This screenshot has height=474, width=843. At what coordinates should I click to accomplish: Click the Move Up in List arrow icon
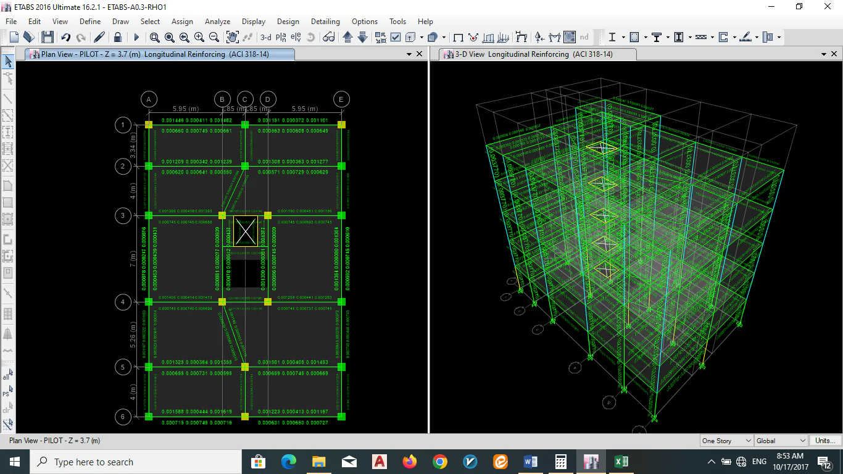[x=347, y=37]
